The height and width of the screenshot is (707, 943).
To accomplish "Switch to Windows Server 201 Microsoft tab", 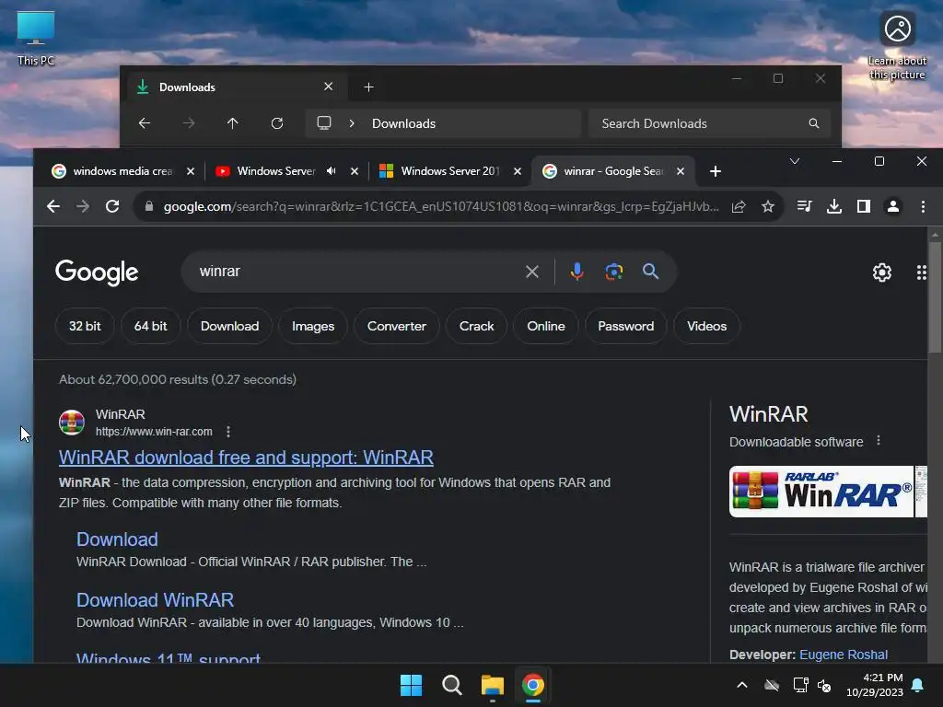I will 449,171.
